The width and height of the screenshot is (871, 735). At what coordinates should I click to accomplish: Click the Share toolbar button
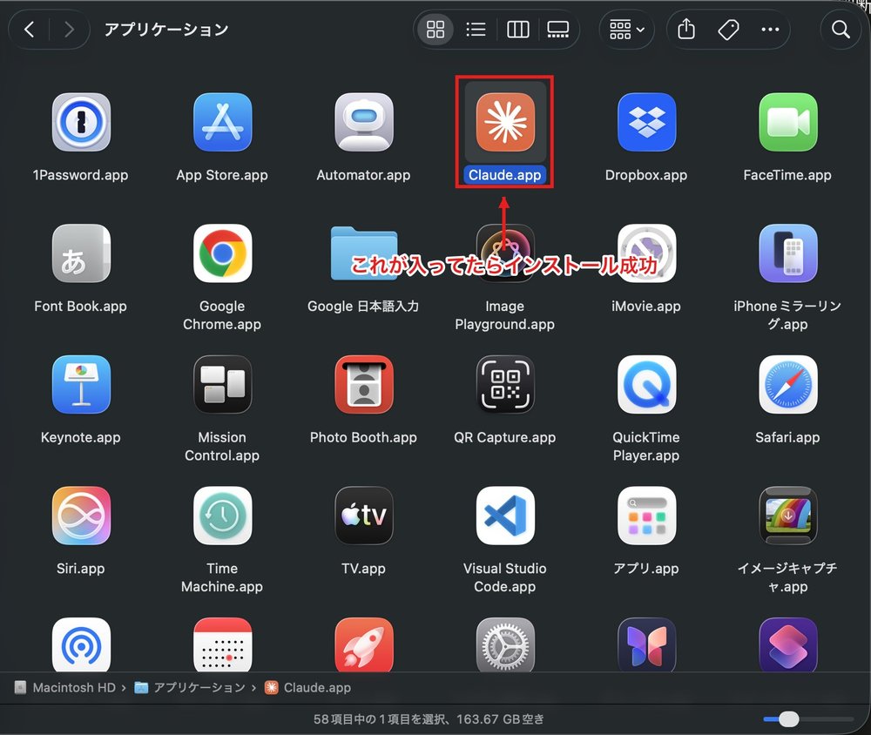click(x=686, y=29)
